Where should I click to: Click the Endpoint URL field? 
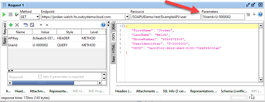(x=83, y=17)
